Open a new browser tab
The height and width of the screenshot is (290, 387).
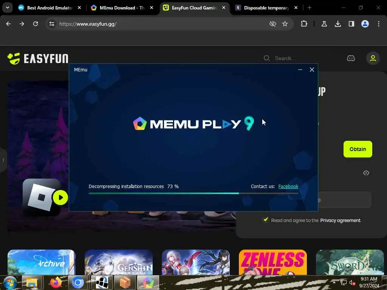click(x=309, y=8)
